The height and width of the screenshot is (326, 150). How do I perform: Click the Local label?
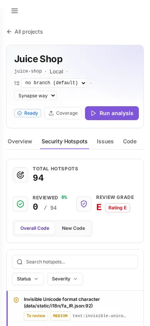point(56,71)
